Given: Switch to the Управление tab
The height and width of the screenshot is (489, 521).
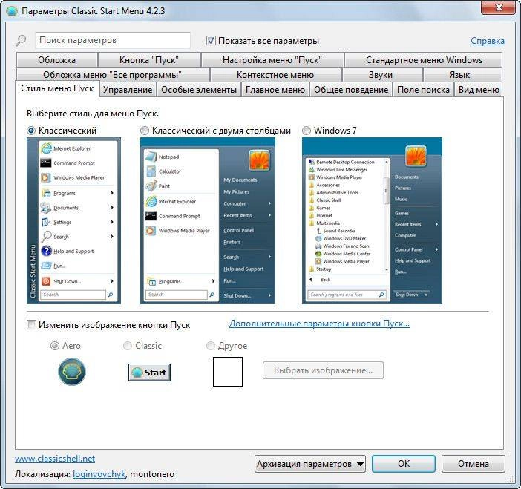Looking at the screenshot, I should point(128,90).
